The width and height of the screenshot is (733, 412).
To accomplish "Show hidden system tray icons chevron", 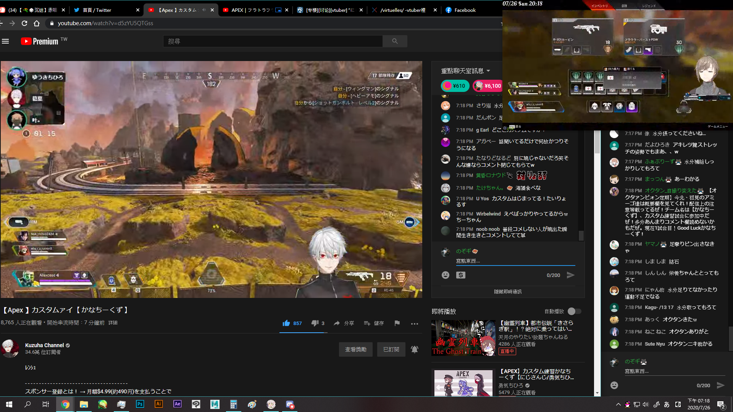I will [618, 404].
